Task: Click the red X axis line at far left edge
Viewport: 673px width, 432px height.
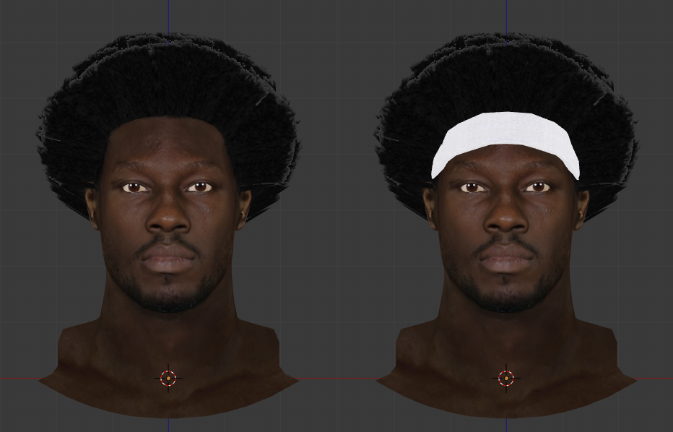Action: 14,377
